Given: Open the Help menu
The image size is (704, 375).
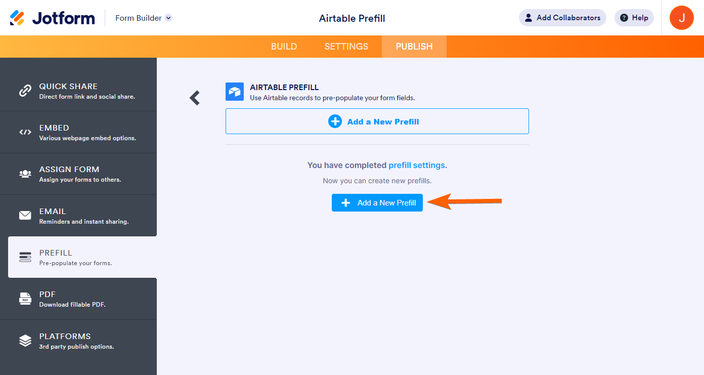Looking at the screenshot, I should click(x=634, y=18).
